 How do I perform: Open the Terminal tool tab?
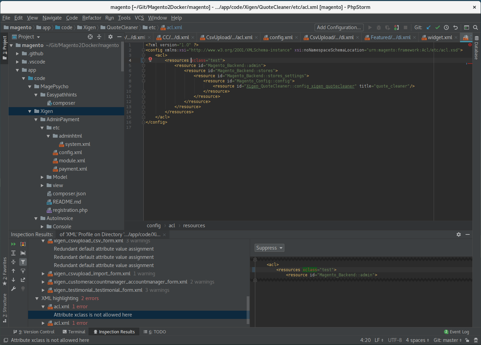tap(74, 332)
